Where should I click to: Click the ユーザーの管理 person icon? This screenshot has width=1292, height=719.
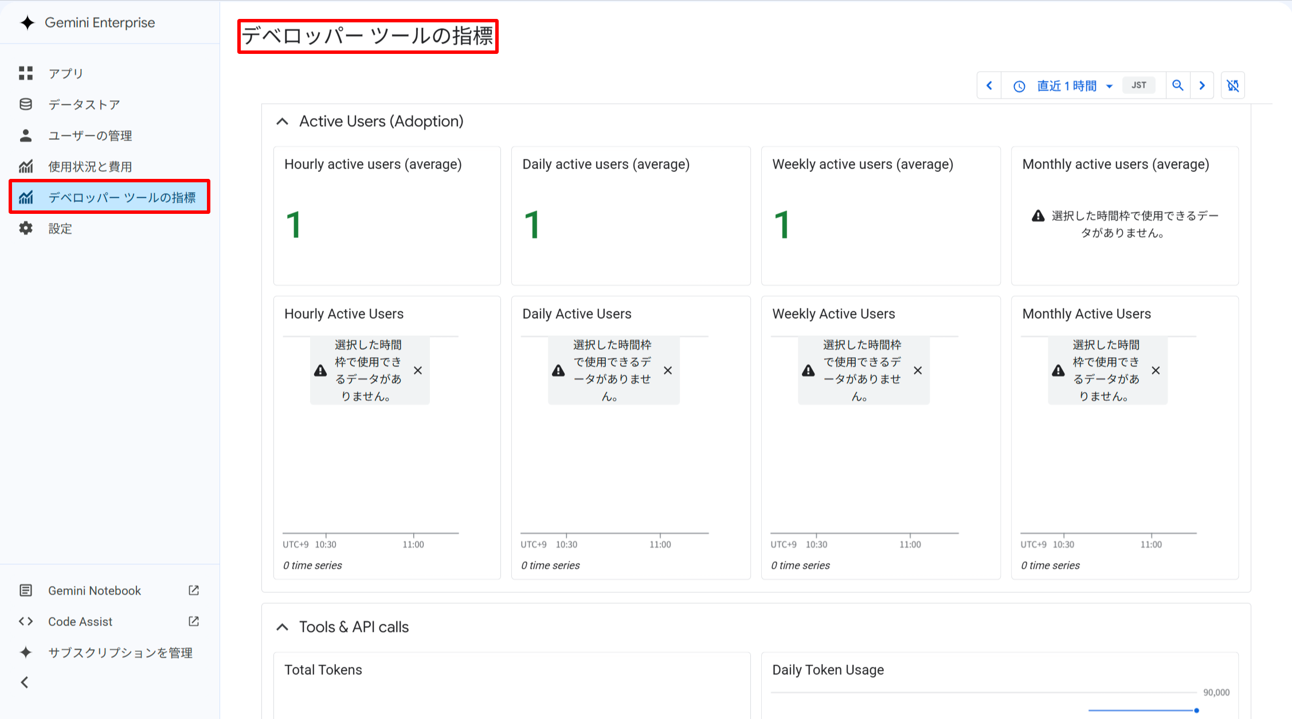pyautogui.click(x=26, y=135)
